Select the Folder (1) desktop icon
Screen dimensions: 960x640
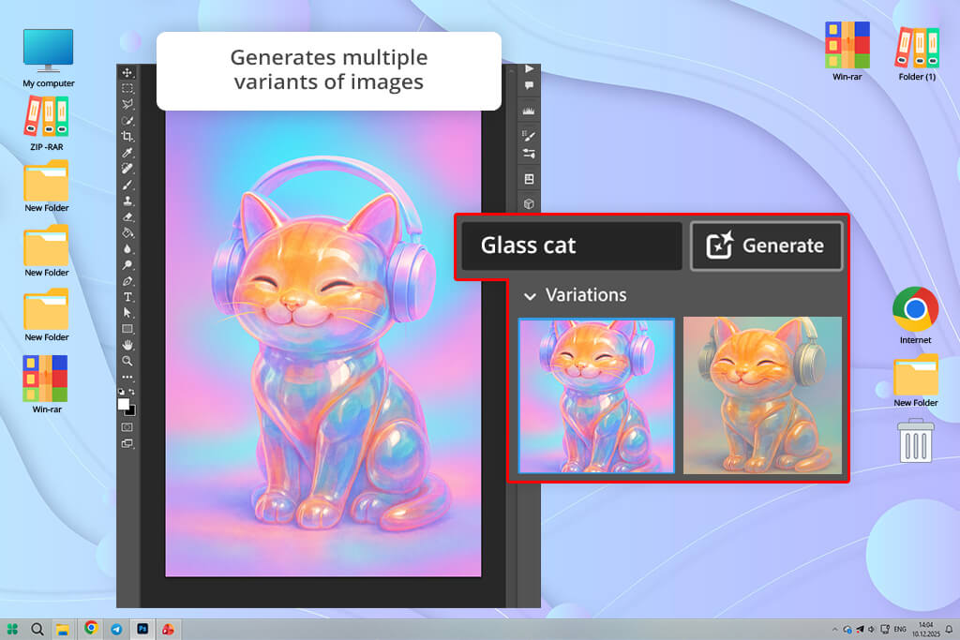tap(917, 53)
